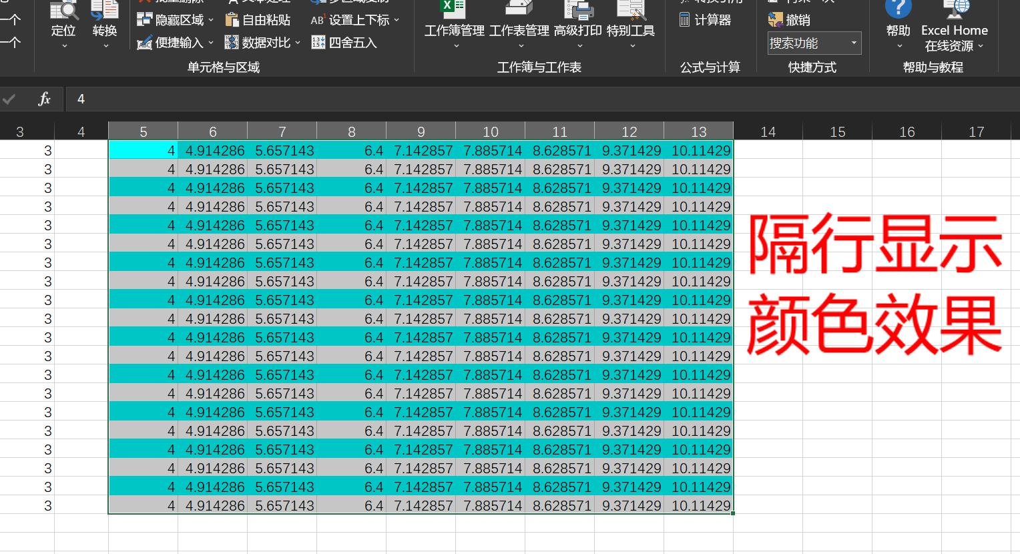Click the highlighted active cell containing 4
The height and width of the screenshot is (554, 1020).
[144, 150]
